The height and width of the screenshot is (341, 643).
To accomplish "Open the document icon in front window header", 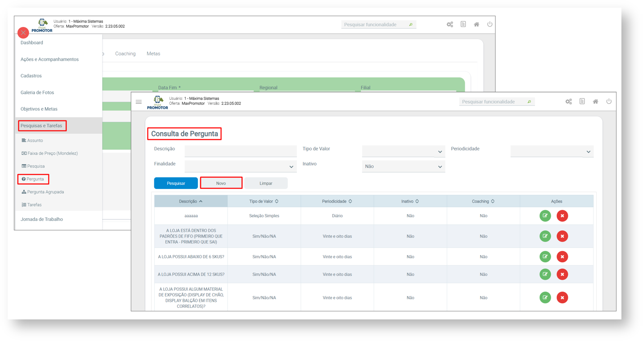I will coord(582,102).
